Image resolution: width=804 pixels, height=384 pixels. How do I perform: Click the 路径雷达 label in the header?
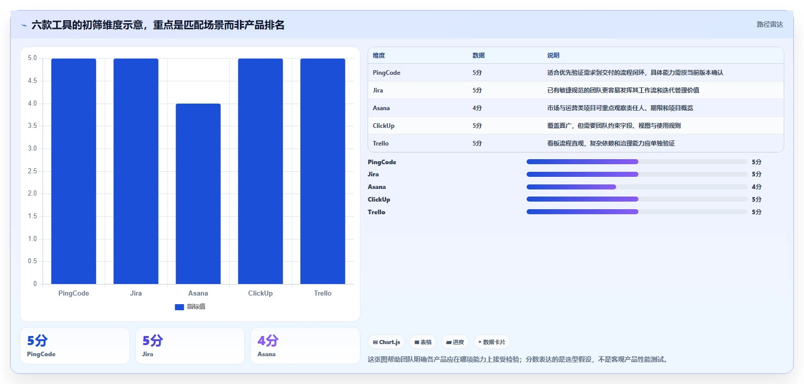pyautogui.click(x=770, y=24)
